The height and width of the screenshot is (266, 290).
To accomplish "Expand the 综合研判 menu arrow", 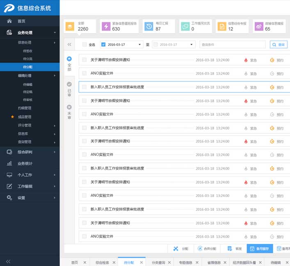I will pyautogui.click(x=55, y=152).
